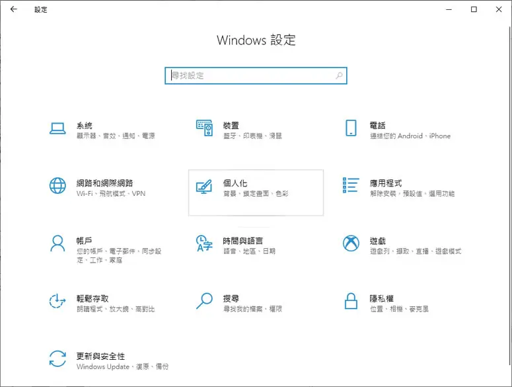Click the text '連結您的 Android、iPhone'
This screenshot has width=512, height=387.
point(410,136)
